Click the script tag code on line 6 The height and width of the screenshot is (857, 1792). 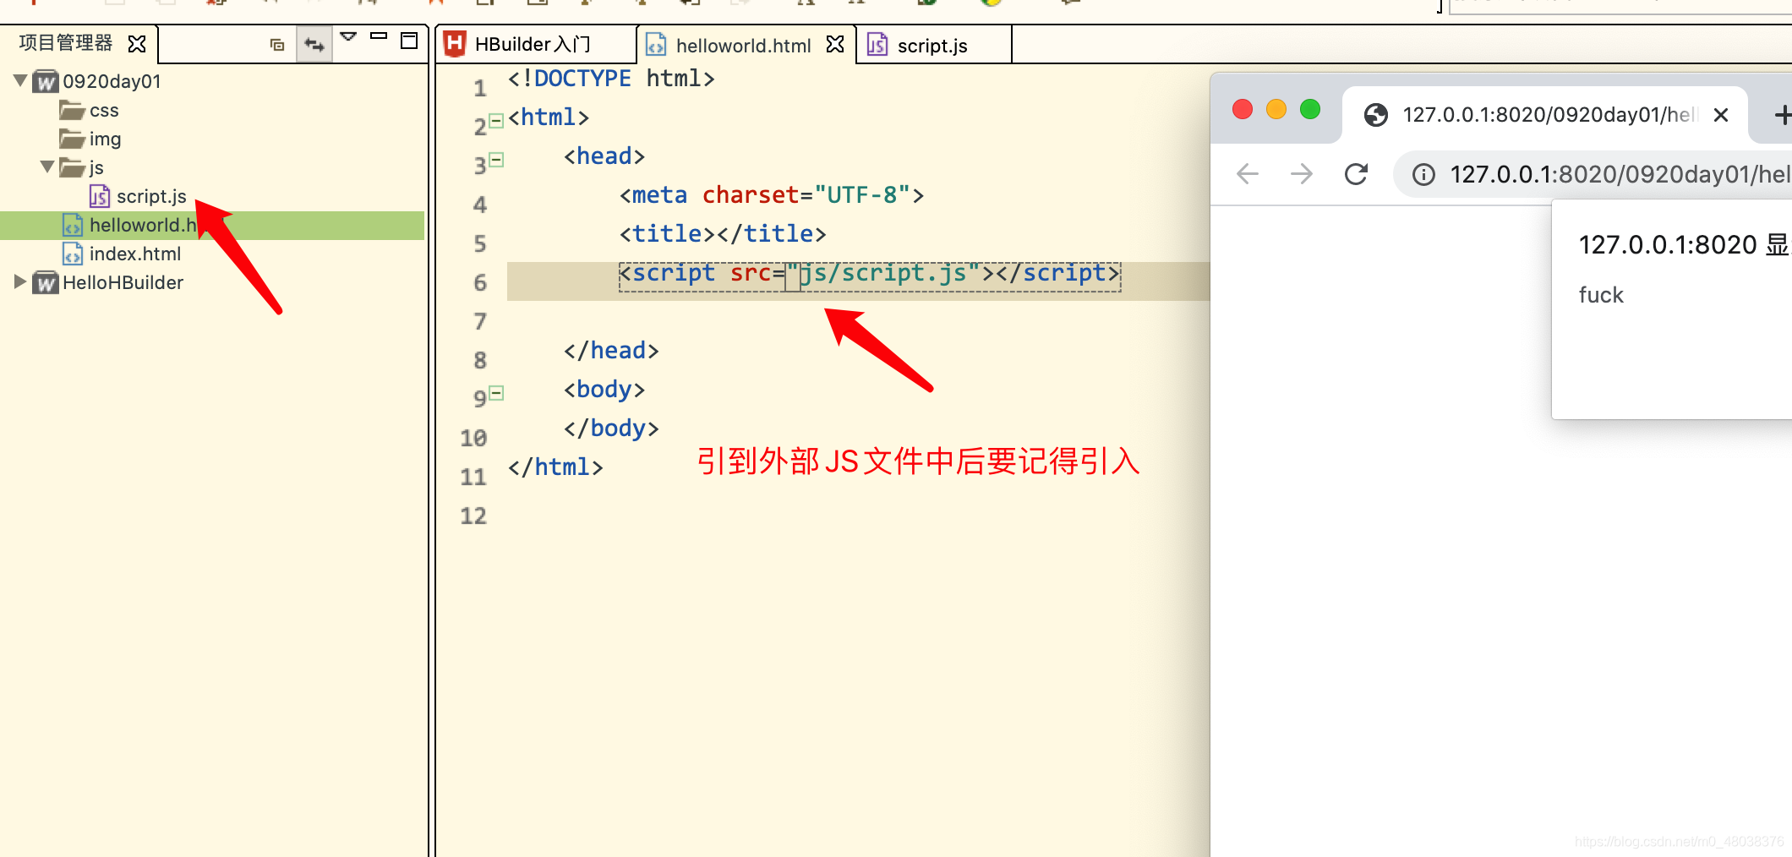pos(870,274)
